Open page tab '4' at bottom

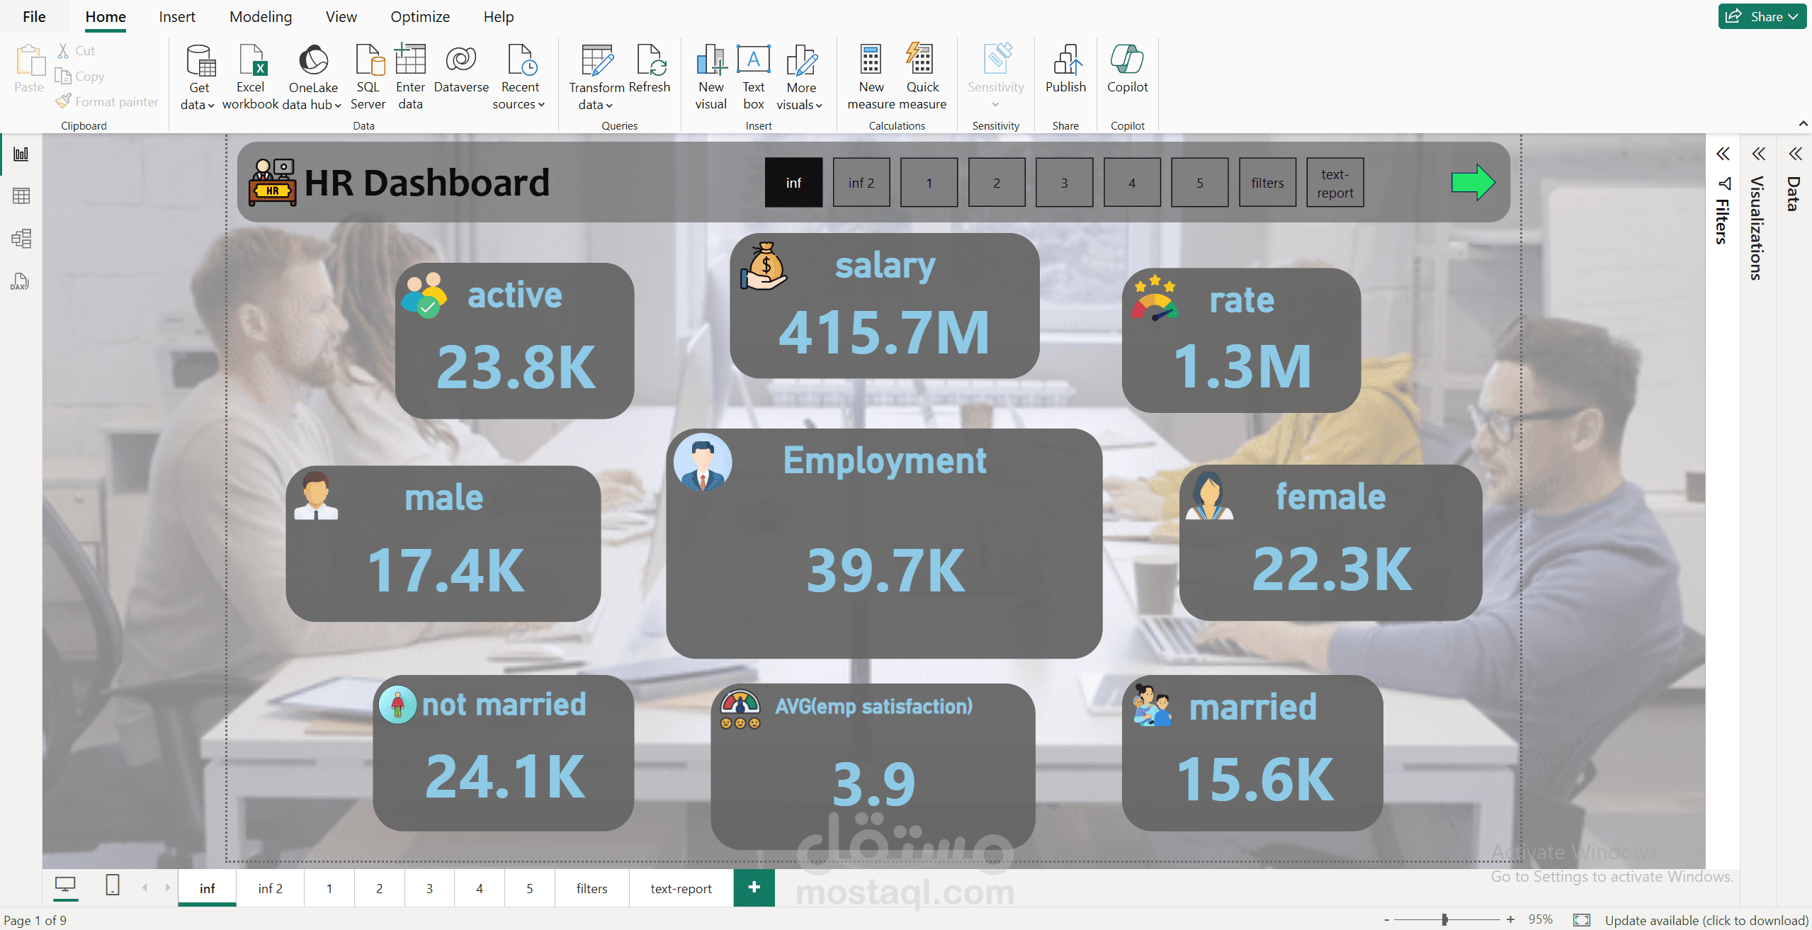point(480,888)
